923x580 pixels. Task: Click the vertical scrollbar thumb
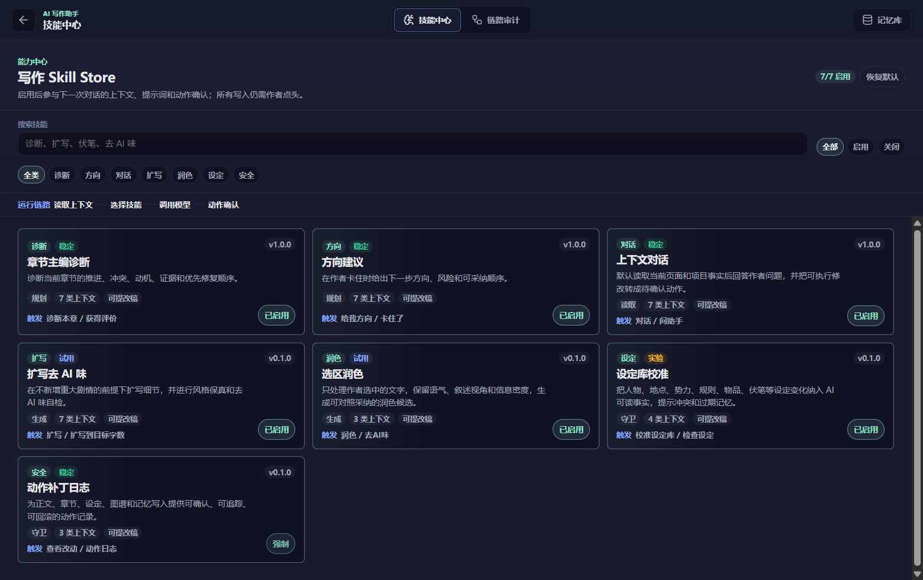pyautogui.click(x=917, y=398)
